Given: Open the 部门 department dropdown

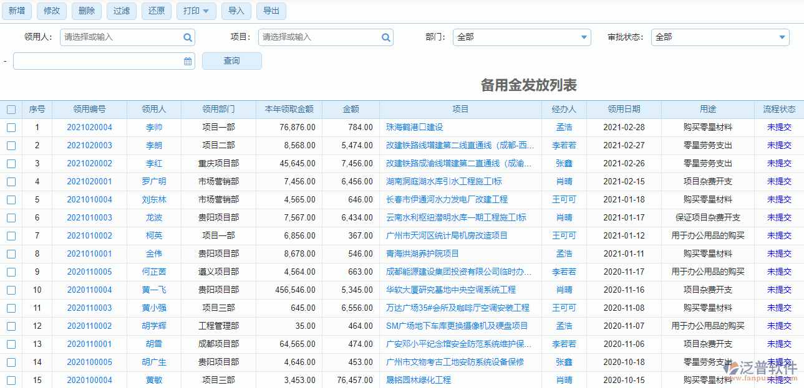Looking at the screenshot, I should (x=583, y=37).
